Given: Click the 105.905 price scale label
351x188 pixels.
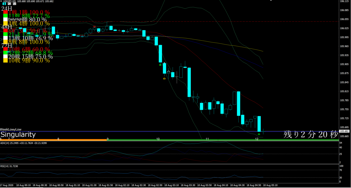Looking at the screenshot, I should coord(344,64).
